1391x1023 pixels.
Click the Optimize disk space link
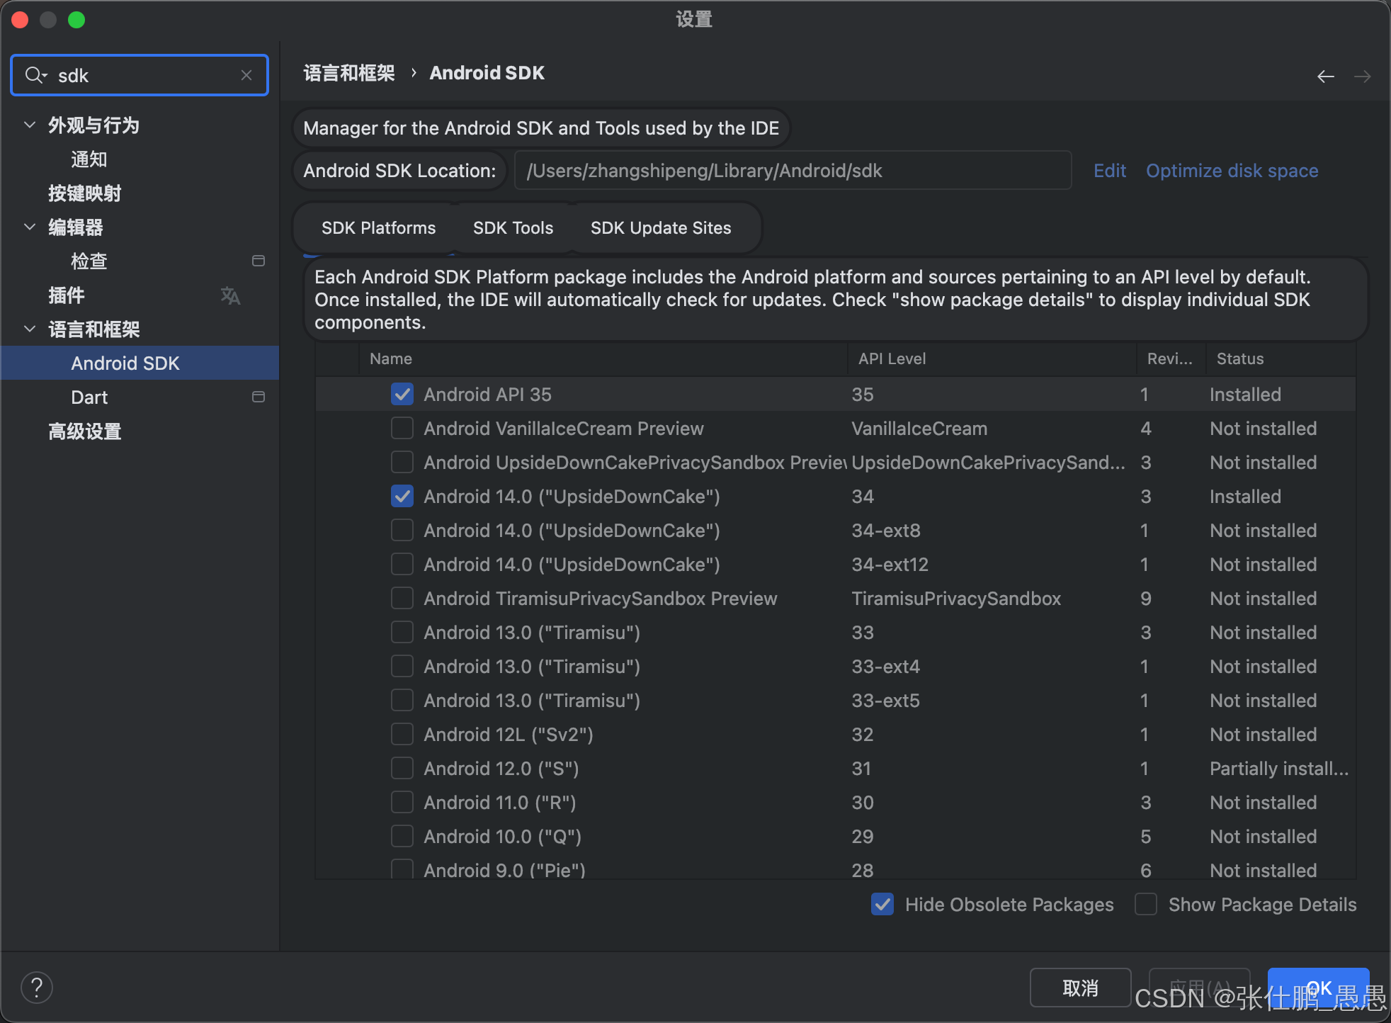1232,171
